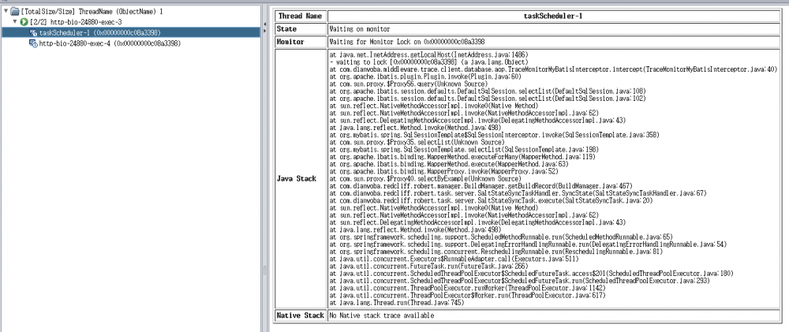789x332 pixels.
Task: Click the taskScheduler-1 value in detail table
Action: click(555, 16)
